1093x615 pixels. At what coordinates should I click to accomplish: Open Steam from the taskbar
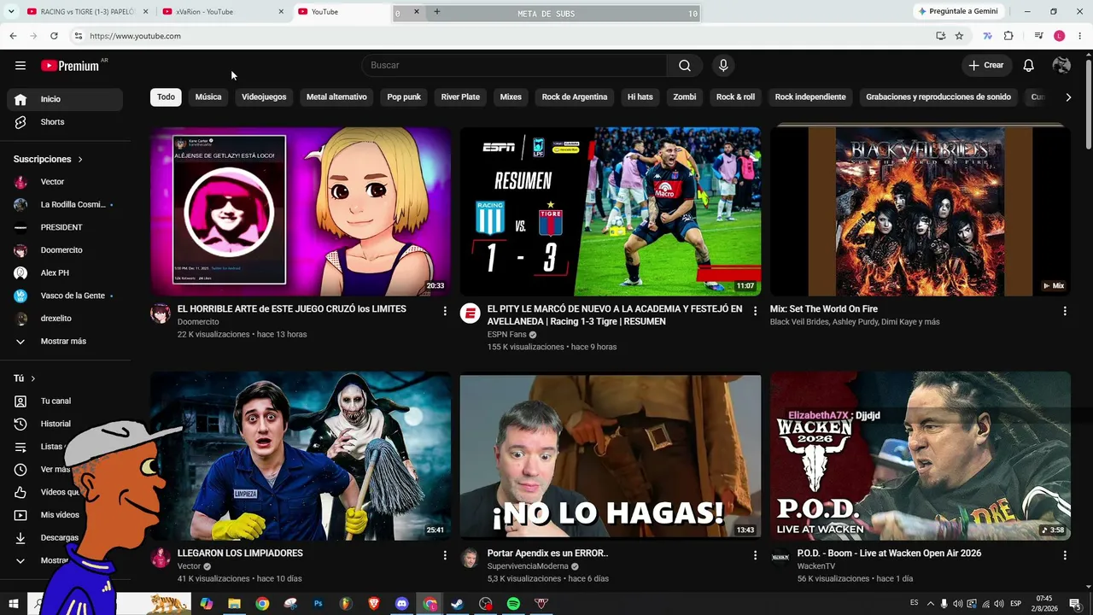click(x=458, y=604)
